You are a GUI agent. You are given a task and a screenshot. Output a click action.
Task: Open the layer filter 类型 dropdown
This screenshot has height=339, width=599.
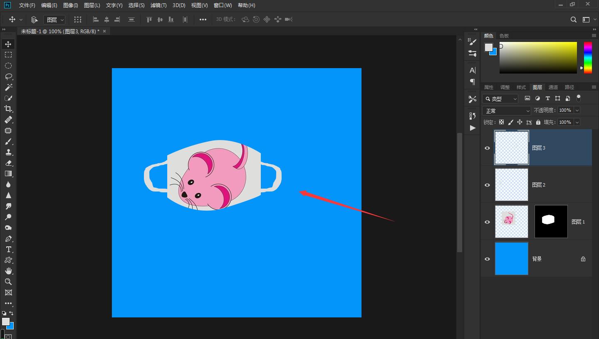tap(500, 98)
